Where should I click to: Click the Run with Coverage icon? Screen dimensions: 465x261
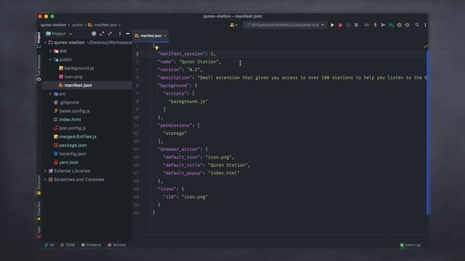click(x=348, y=25)
